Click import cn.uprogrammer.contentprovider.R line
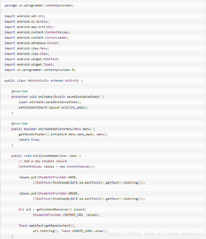The width and height of the screenshot is (206, 239). (40, 70)
